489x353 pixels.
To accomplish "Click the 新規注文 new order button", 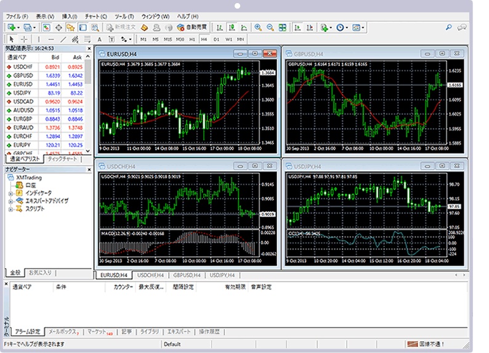I will click(x=121, y=28).
